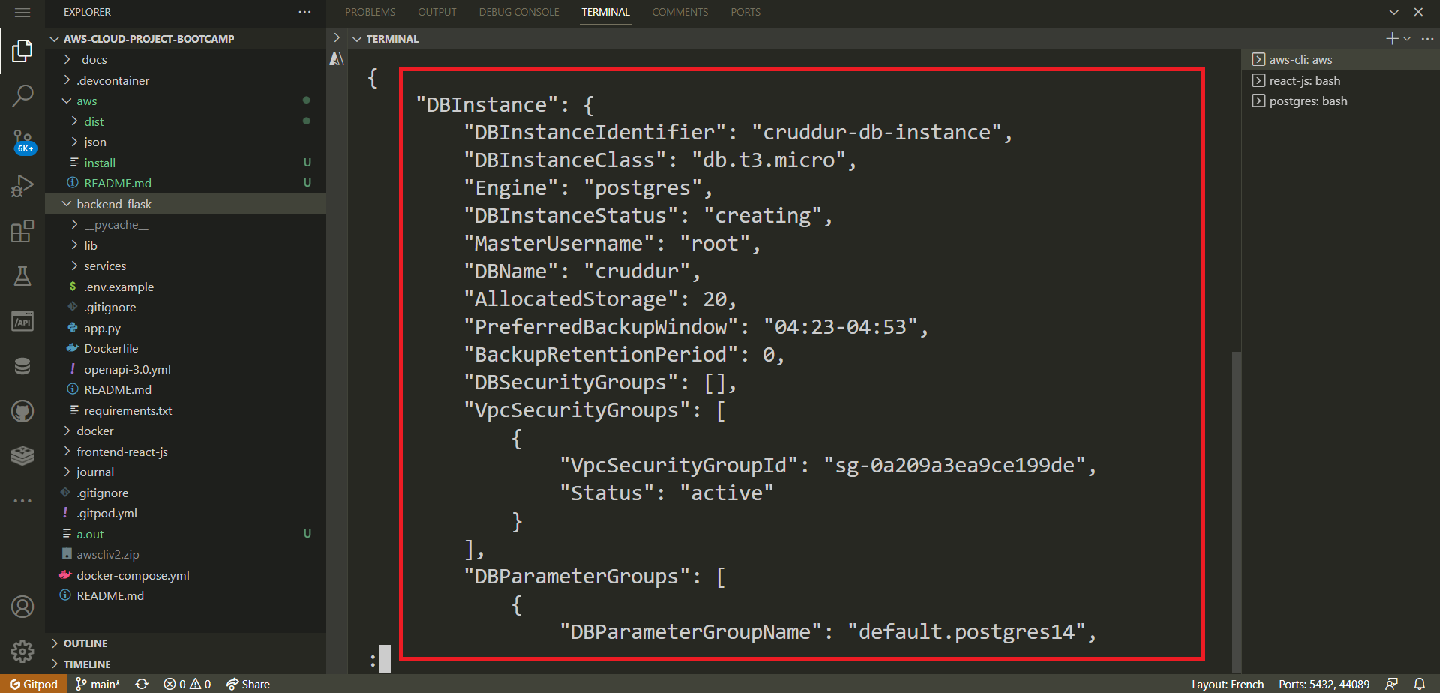This screenshot has width=1440, height=693.
Task: Expand the services folder
Action: 186,265
